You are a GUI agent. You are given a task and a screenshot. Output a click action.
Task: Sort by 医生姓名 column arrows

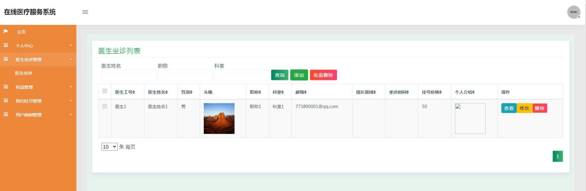point(167,92)
